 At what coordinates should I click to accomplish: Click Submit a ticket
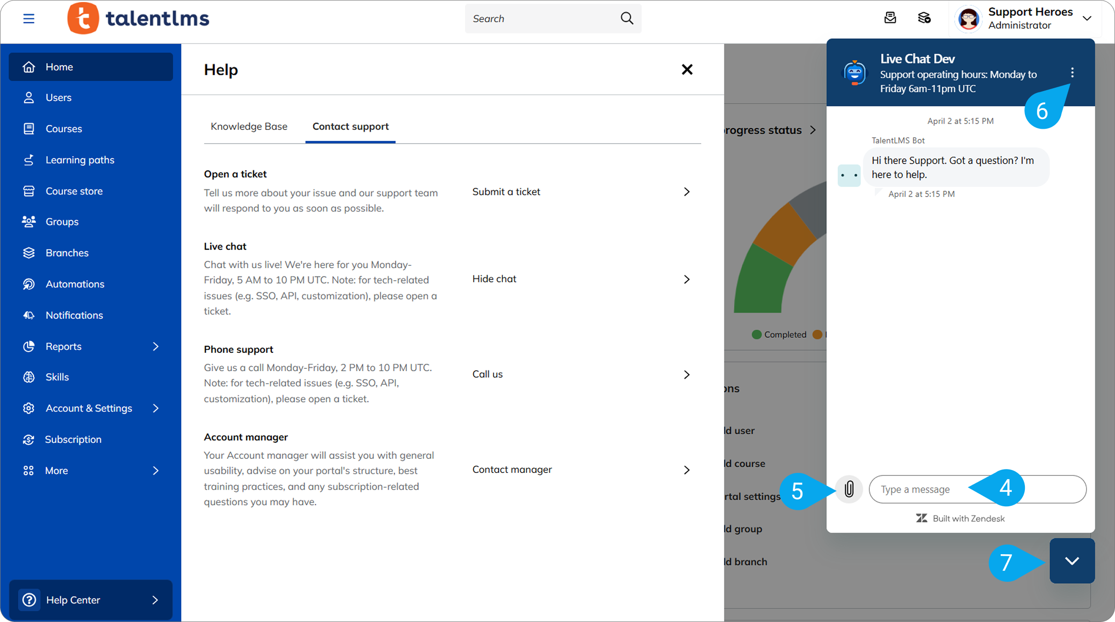[506, 192]
